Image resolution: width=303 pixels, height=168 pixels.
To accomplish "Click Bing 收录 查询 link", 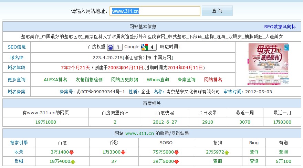I will pyautogui.click(x=254, y=152).
